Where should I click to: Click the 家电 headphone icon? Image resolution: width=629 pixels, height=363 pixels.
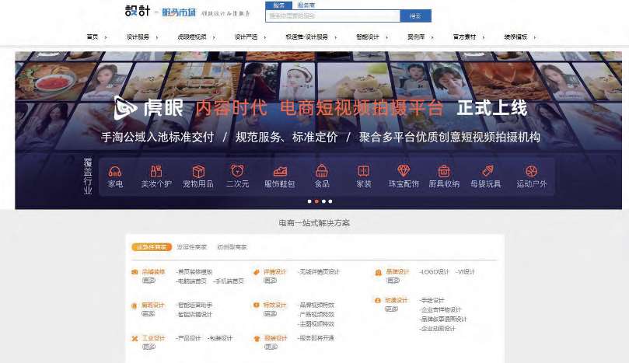115,171
